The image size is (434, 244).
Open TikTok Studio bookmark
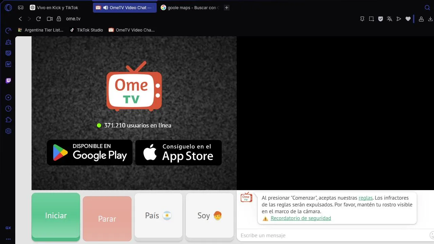pos(86,30)
